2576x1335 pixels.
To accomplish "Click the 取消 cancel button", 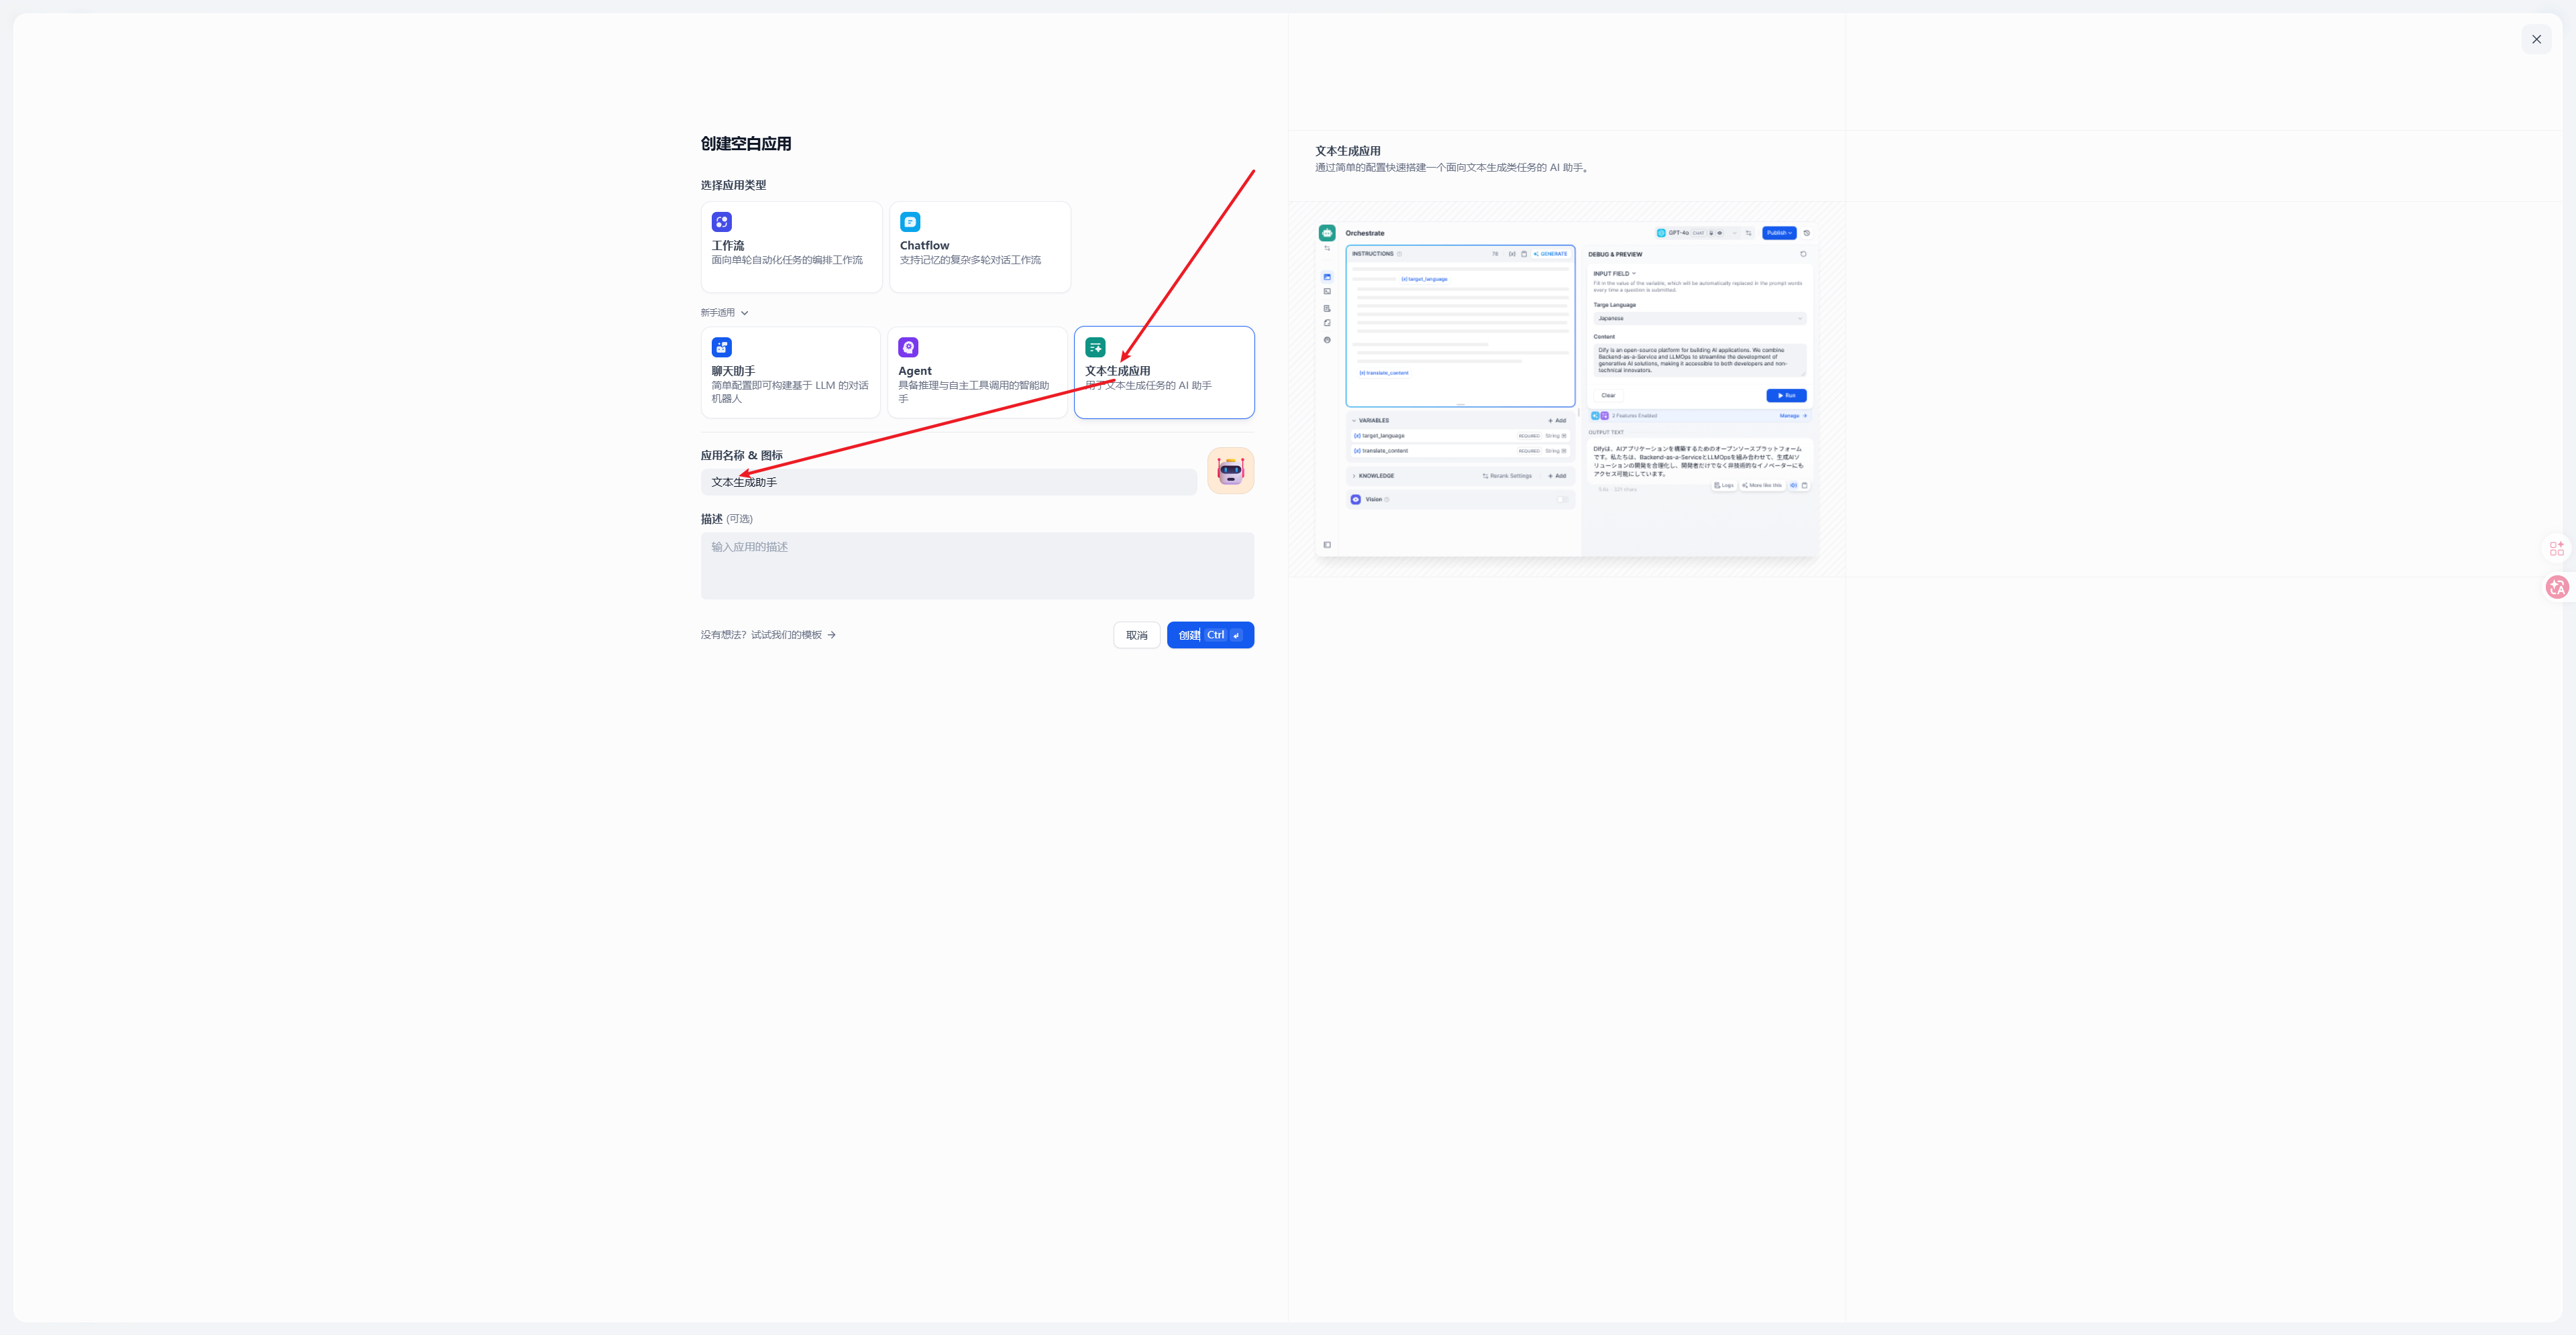I will coord(1137,634).
